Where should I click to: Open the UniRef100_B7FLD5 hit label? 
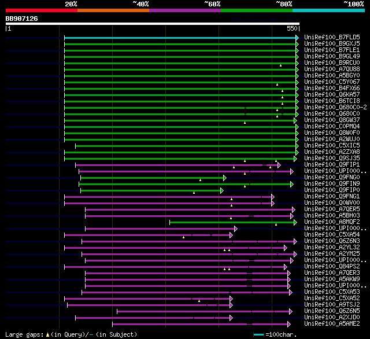click(332, 37)
